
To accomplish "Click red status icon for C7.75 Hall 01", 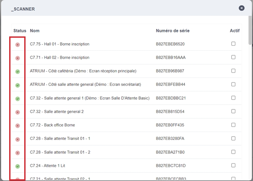I will 18,44.
